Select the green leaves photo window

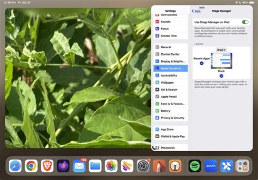(x=78, y=78)
